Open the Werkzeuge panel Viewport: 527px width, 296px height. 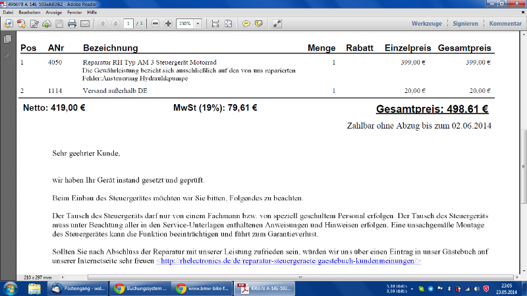tap(426, 24)
